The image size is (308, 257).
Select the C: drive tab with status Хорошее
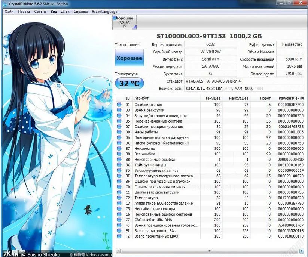click(125, 22)
